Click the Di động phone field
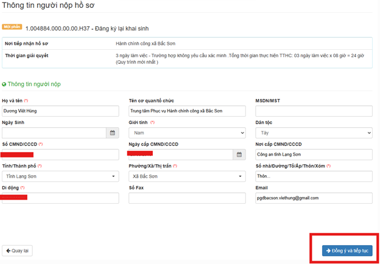Image resolution: width=380 pixels, height=264 pixels. 60,198
